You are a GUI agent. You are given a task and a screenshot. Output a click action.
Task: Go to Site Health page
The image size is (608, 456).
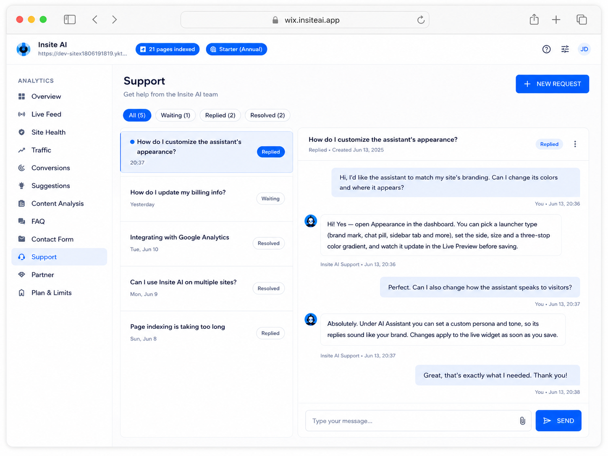[59, 132]
